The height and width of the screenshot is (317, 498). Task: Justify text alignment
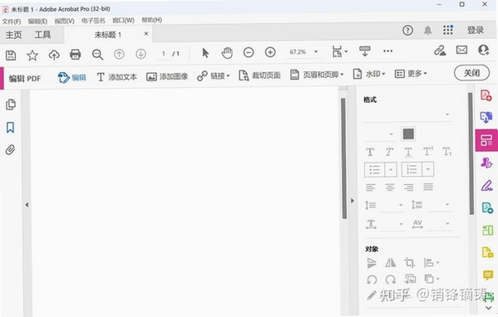point(428,187)
